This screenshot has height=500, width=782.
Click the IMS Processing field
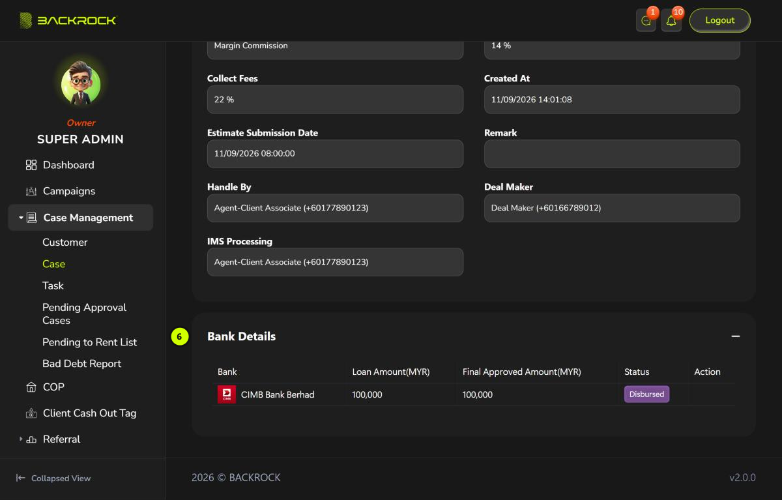click(x=335, y=262)
